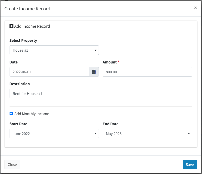Click into the Description text field
Screen dimensions: 202x174
pyautogui.click(x=101, y=93)
